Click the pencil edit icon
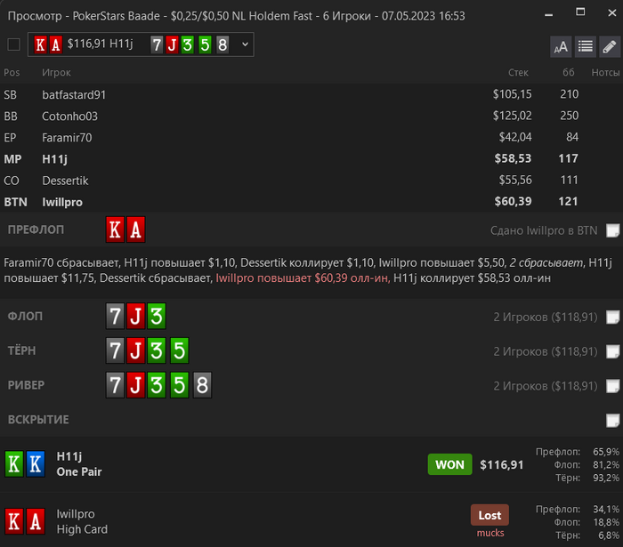Image resolution: width=623 pixels, height=547 pixels. coord(610,47)
